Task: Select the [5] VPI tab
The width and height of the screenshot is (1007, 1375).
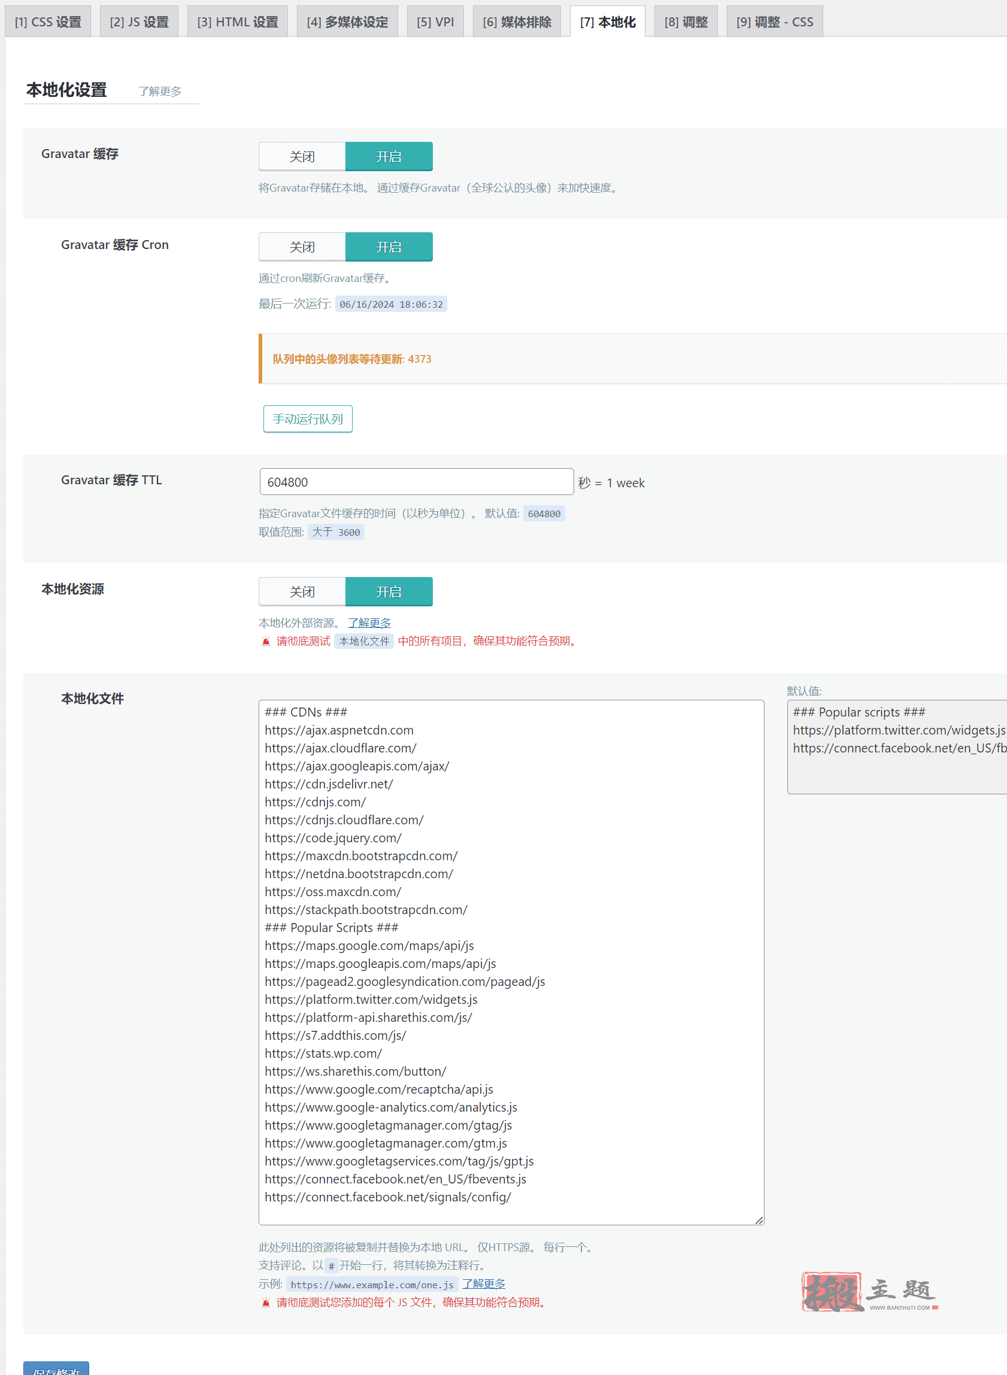Action: point(435,22)
